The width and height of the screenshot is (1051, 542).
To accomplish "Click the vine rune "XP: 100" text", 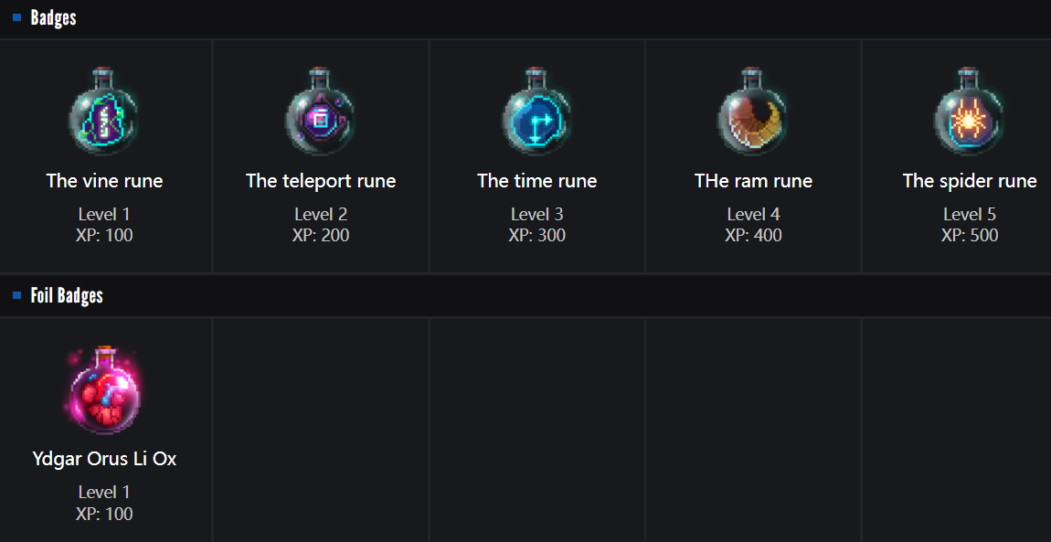I will coord(104,236).
